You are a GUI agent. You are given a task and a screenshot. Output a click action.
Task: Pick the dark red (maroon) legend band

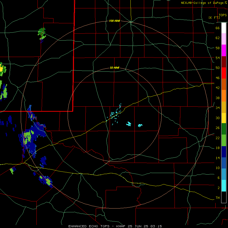point(224,62)
